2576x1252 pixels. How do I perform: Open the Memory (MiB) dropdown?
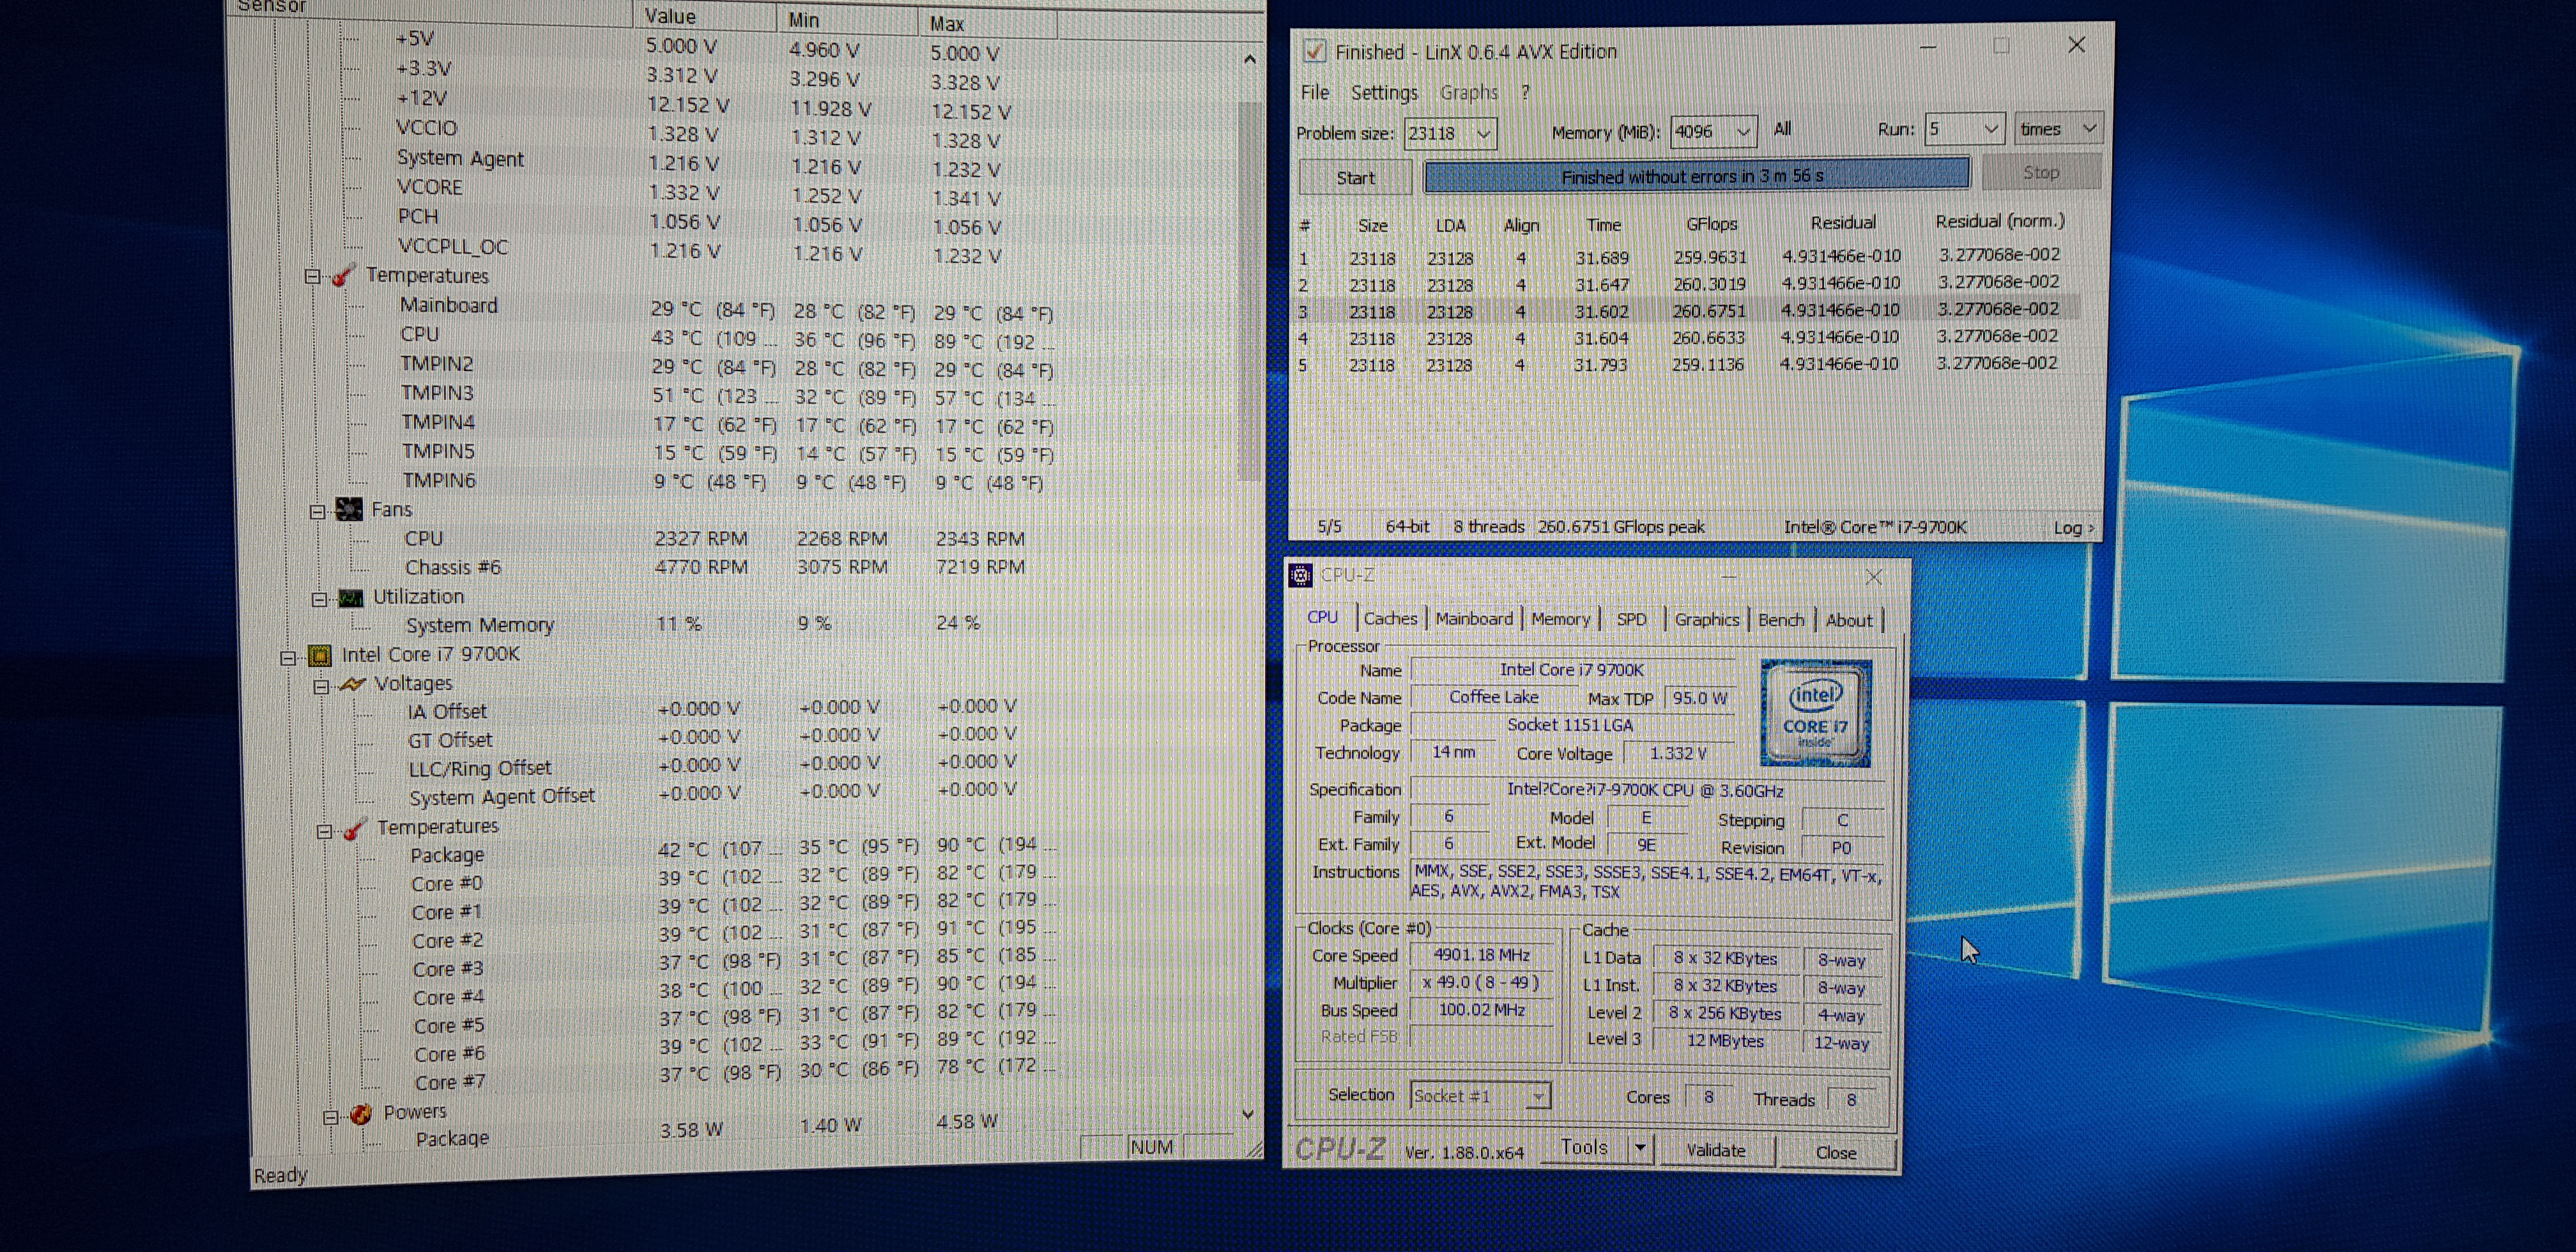click(1743, 132)
